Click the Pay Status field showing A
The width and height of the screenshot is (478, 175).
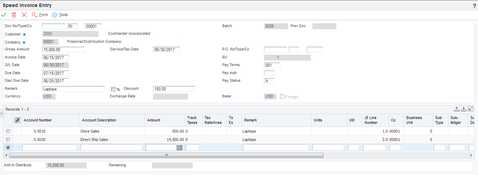(x=269, y=81)
